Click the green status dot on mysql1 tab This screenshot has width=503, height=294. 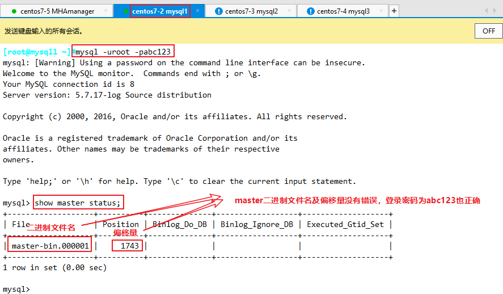pyautogui.click(x=126, y=11)
